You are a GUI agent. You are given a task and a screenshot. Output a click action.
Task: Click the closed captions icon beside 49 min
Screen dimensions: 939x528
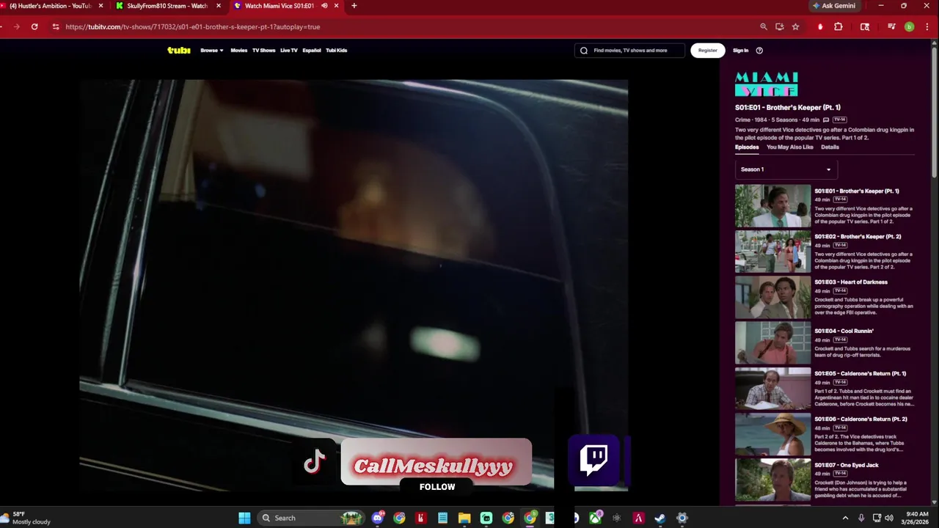click(826, 120)
